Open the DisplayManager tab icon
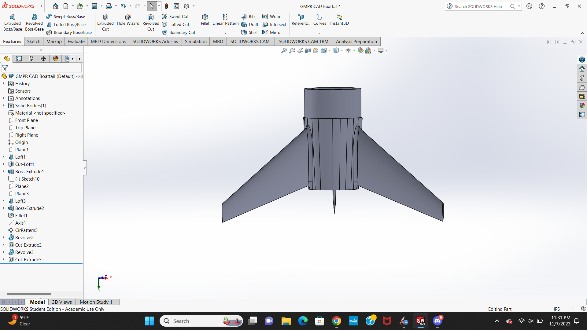This screenshot has height=330, width=587. (x=56, y=59)
